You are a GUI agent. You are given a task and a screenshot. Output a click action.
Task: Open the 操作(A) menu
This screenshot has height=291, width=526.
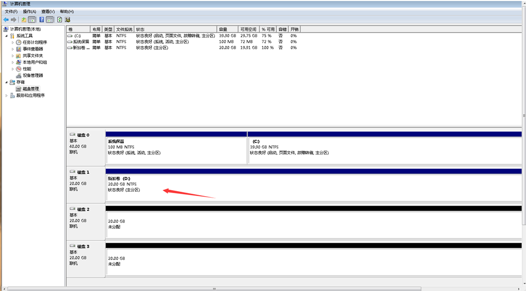pos(29,11)
